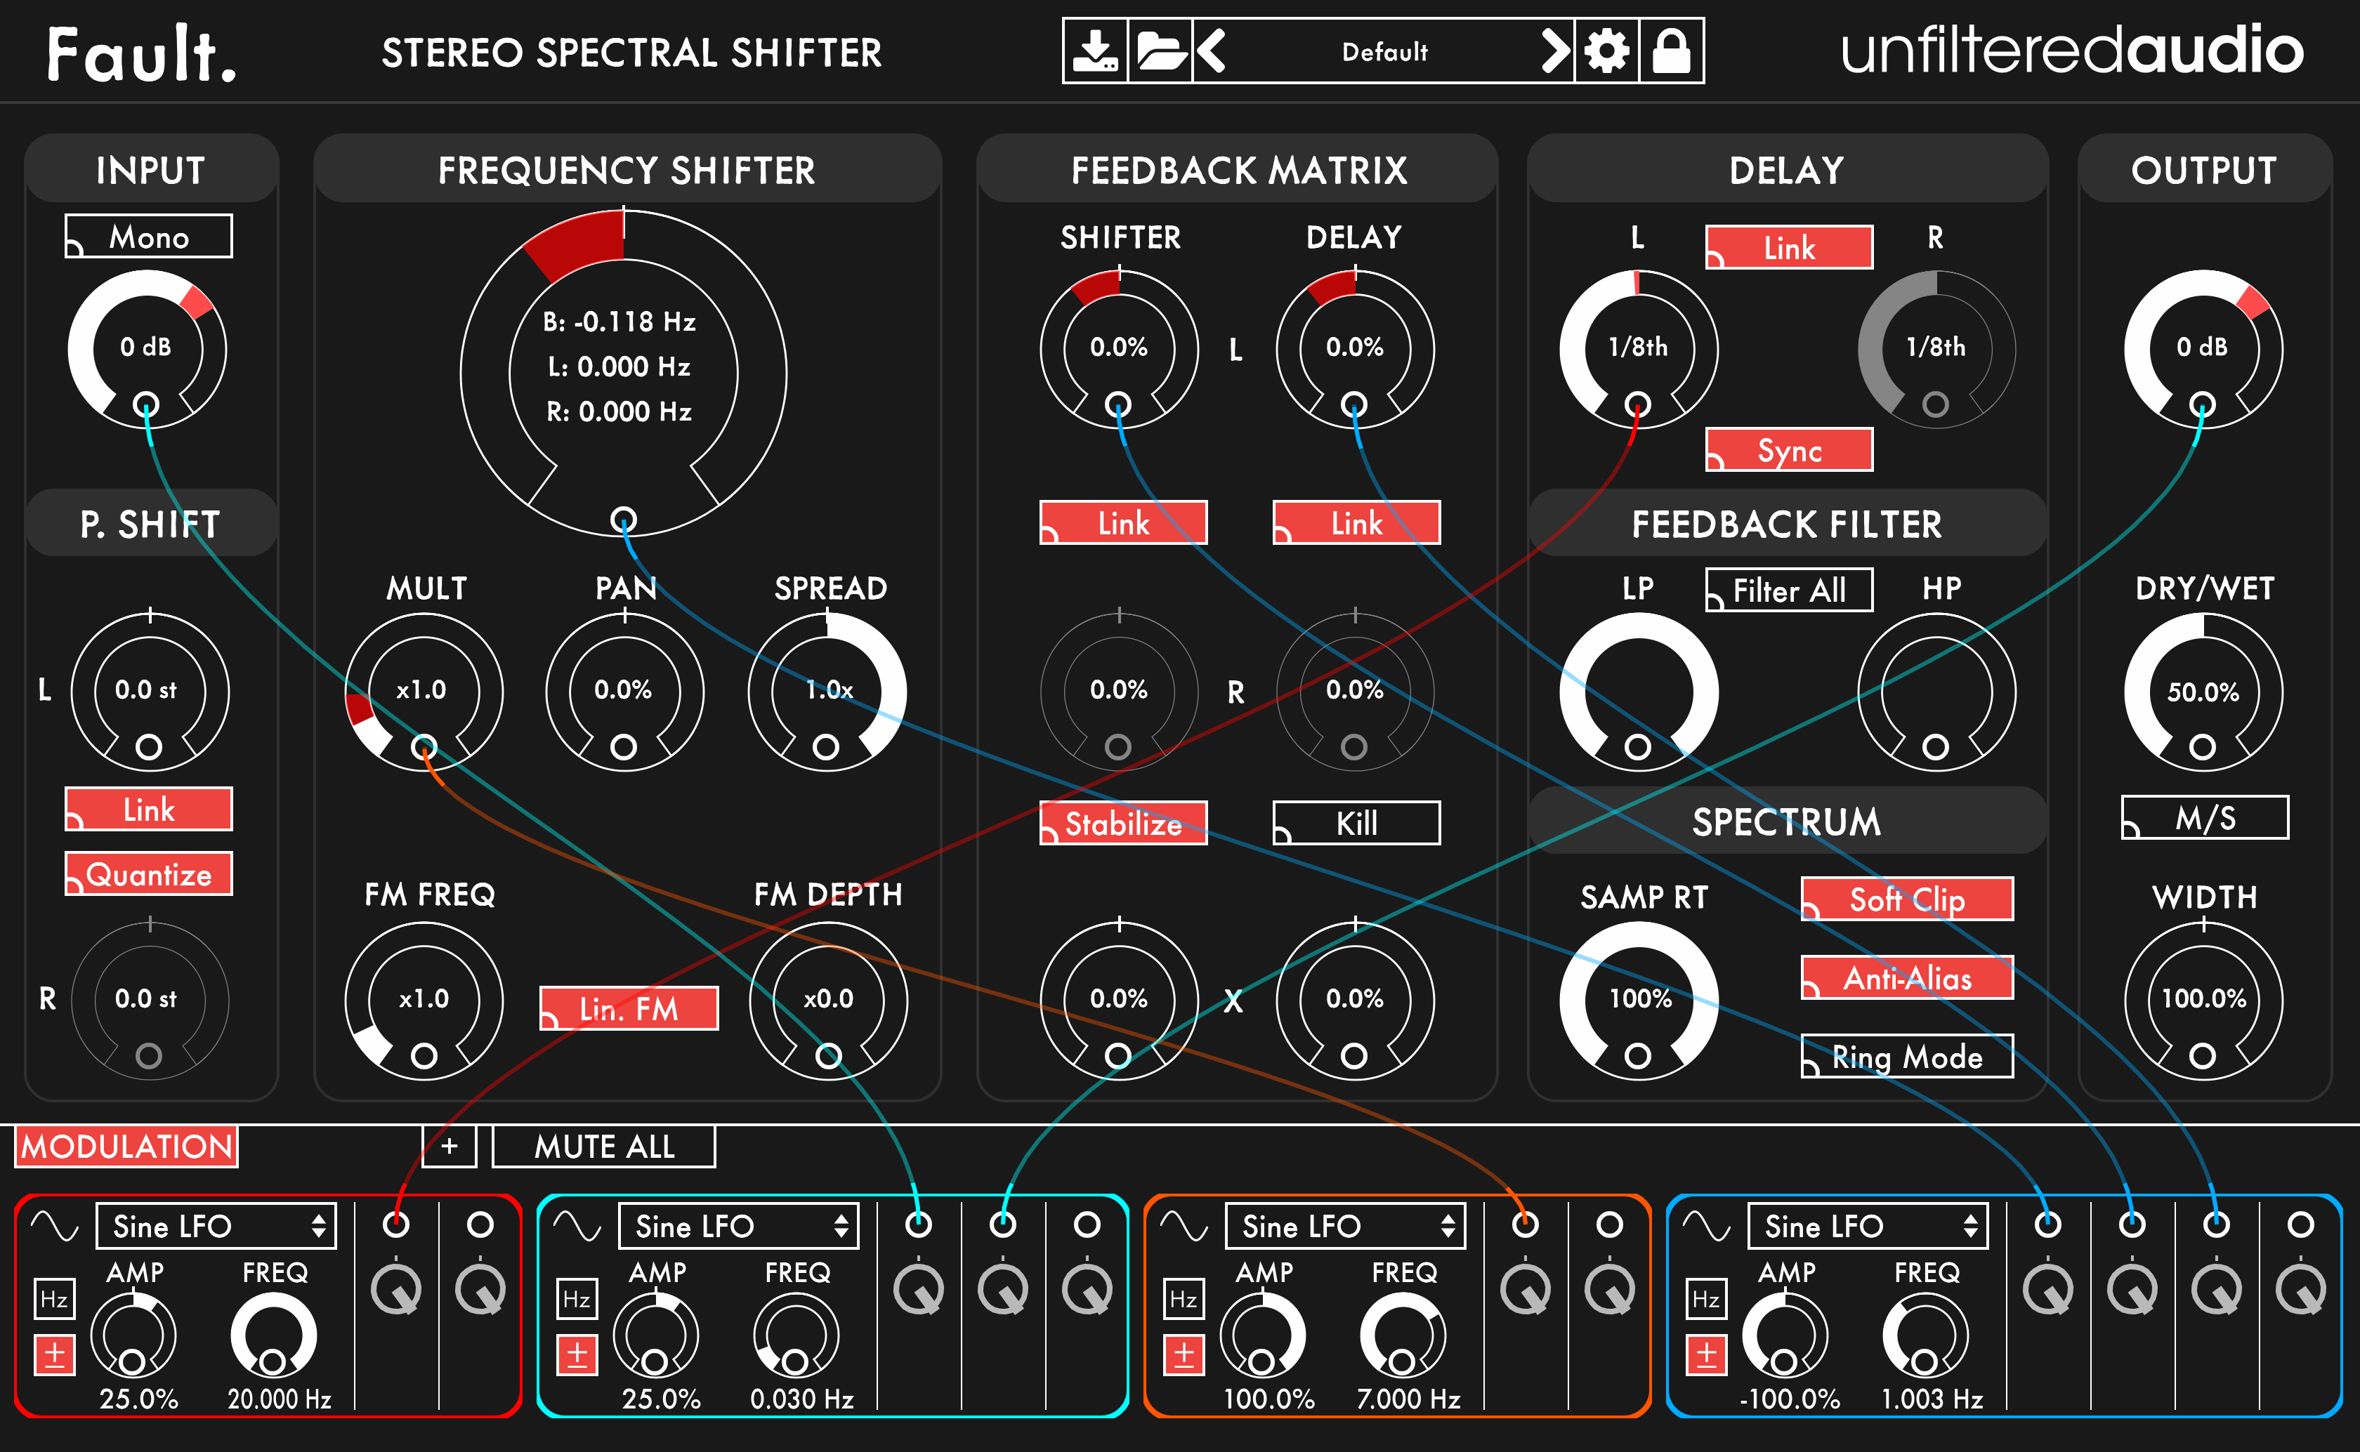This screenshot has width=2360, height=1452.
Task: Open the Default preset name menu
Action: [1384, 51]
